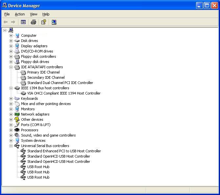The image size is (220, 195).
Task: Click the Print toolbar icon
Action: [33, 22]
